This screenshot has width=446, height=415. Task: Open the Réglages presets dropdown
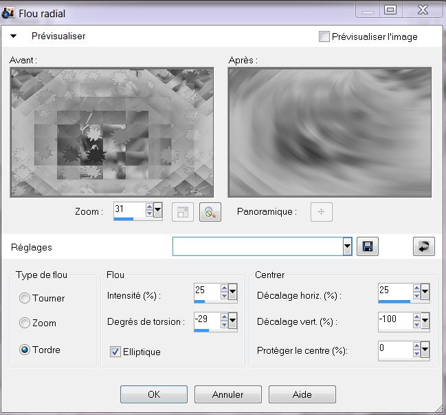[x=347, y=246]
